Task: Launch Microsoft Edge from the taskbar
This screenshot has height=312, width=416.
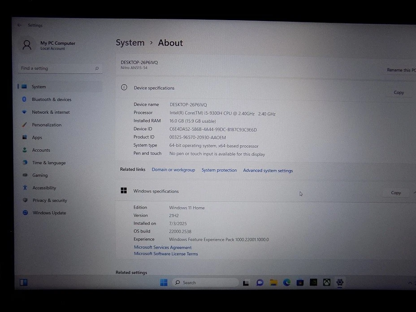Action: coord(287,282)
